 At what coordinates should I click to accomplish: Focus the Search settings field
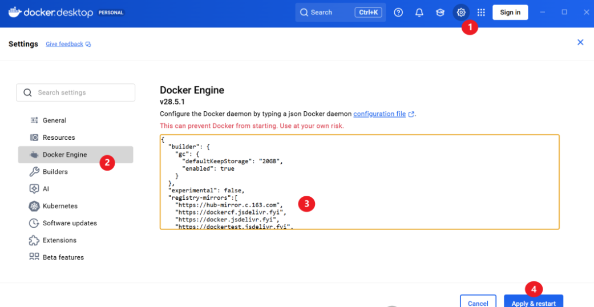[x=75, y=92]
